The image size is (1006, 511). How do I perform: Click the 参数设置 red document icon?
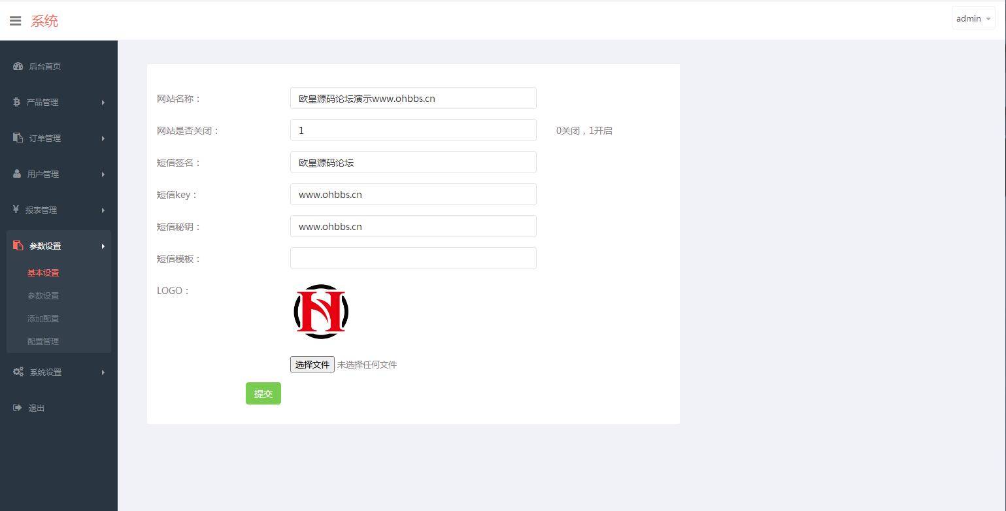click(x=17, y=246)
